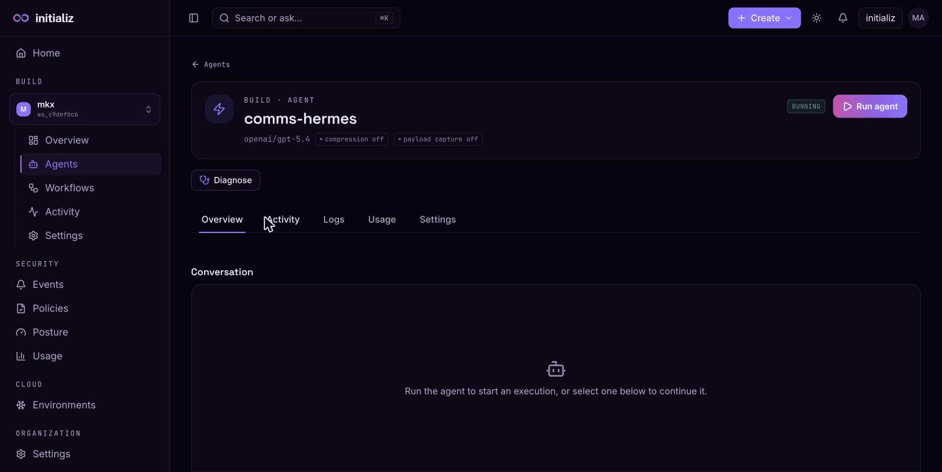
Task: Click the Posture gauge icon
Action: click(21, 332)
